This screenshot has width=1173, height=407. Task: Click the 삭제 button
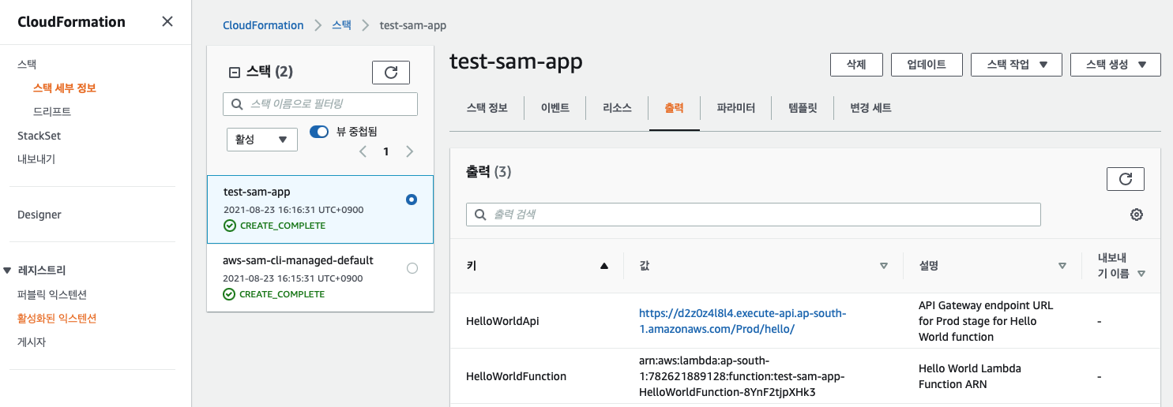pos(856,65)
